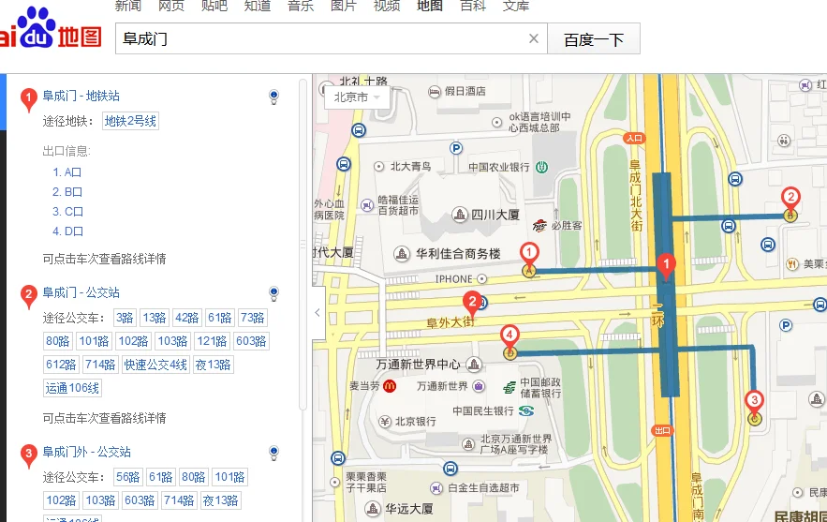Screen dimensions: 827x522
Task: Select exit 1. A口
Action: point(67,172)
